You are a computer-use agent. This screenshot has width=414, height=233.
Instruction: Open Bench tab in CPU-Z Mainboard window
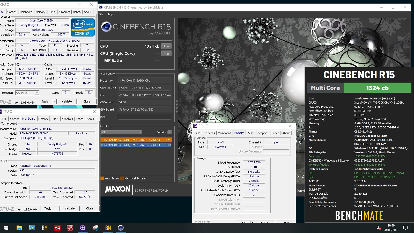(x=80, y=119)
